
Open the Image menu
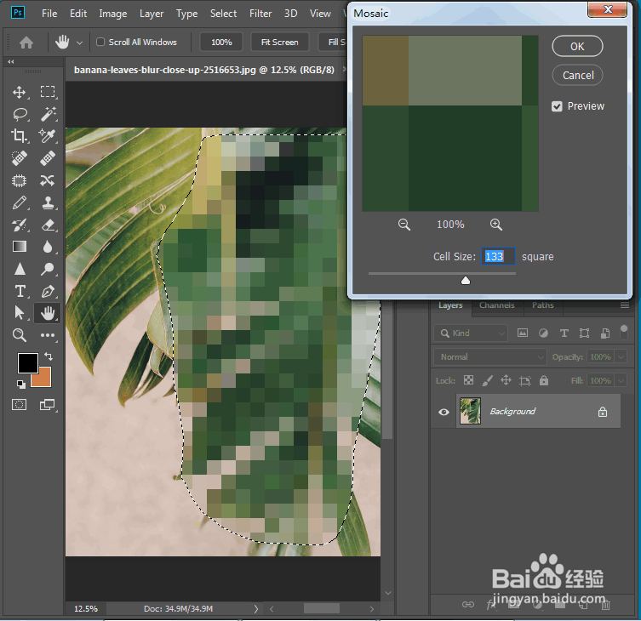(x=113, y=14)
